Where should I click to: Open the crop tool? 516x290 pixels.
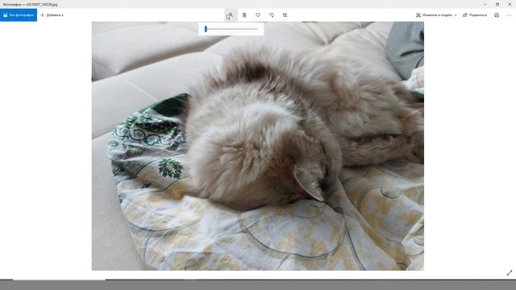(285, 15)
